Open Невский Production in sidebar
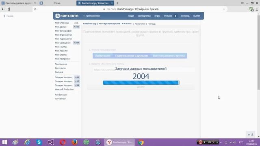 coord(64,89)
